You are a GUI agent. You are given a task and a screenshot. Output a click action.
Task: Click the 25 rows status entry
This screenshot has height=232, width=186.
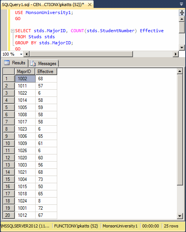[x=171, y=226]
